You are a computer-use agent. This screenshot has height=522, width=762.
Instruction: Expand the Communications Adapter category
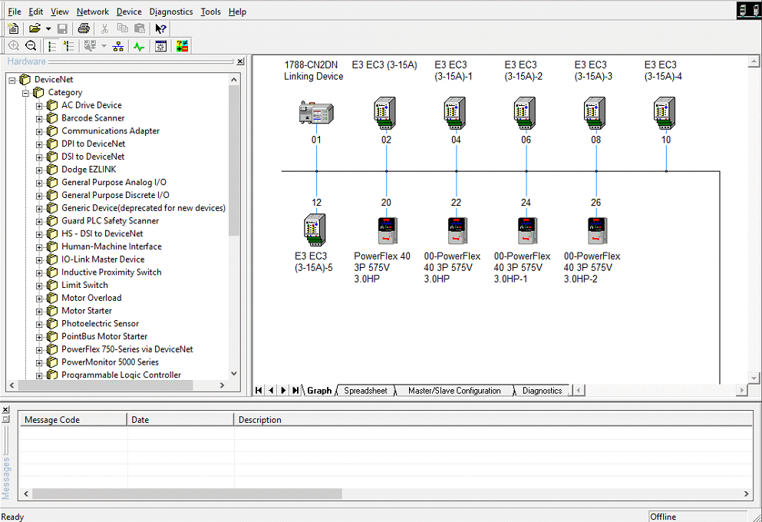click(x=39, y=131)
